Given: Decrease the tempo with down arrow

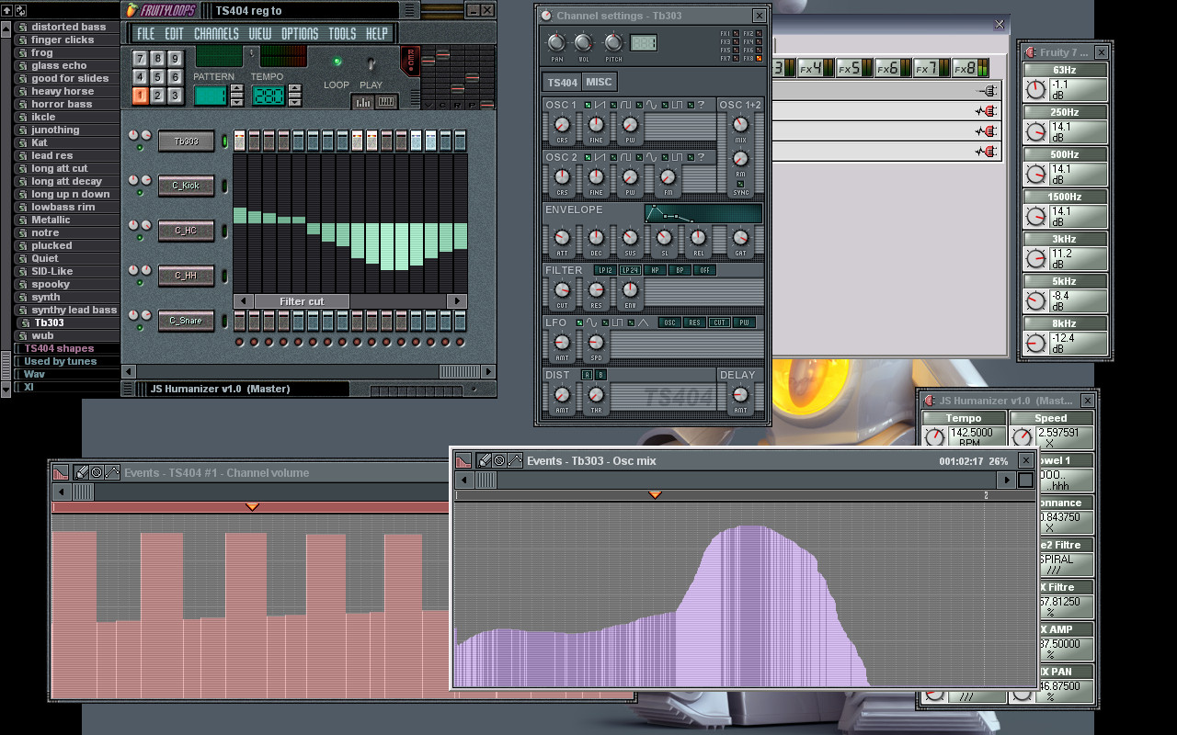Looking at the screenshot, I should [294, 101].
